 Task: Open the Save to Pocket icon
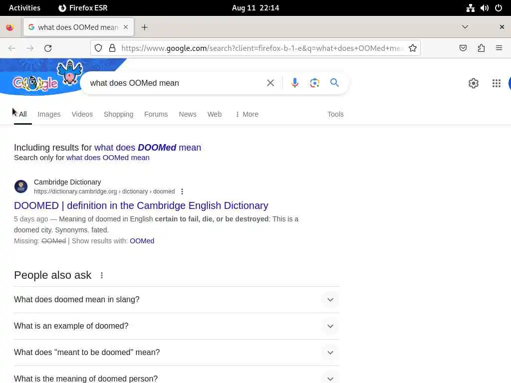pos(463,48)
